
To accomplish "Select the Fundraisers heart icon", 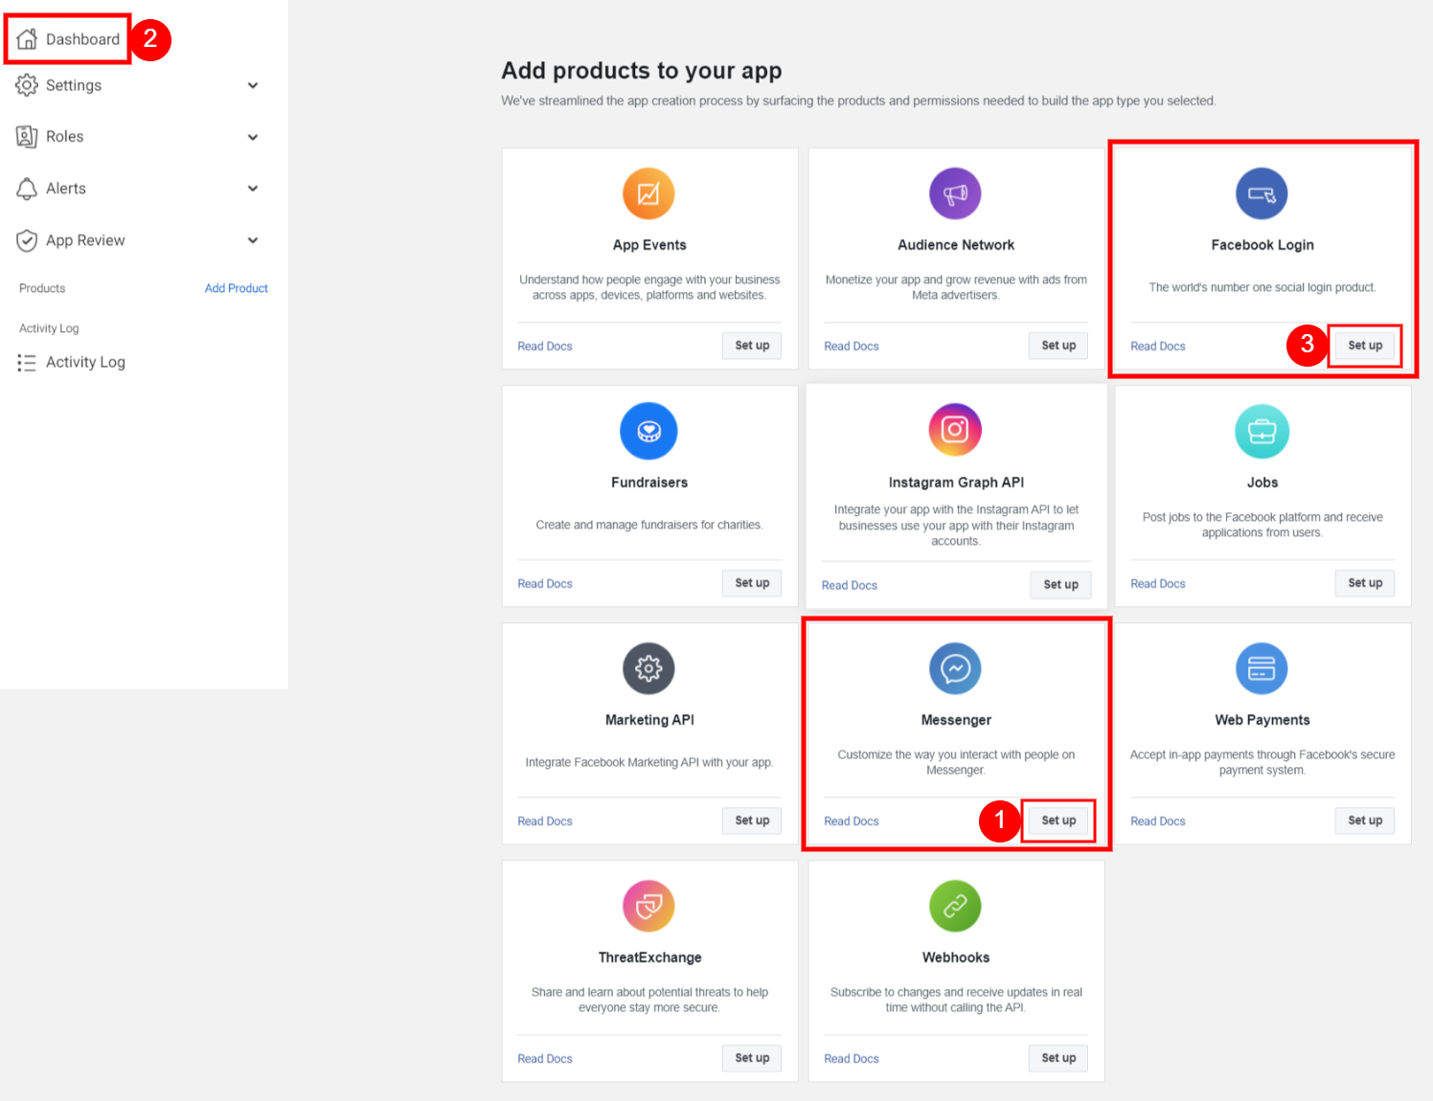I will click(649, 430).
